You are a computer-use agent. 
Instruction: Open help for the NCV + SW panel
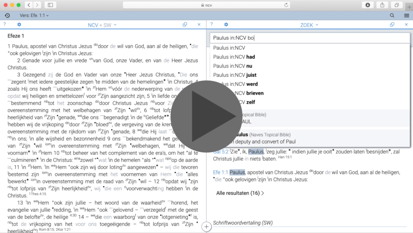pyautogui.click(x=4, y=25)
